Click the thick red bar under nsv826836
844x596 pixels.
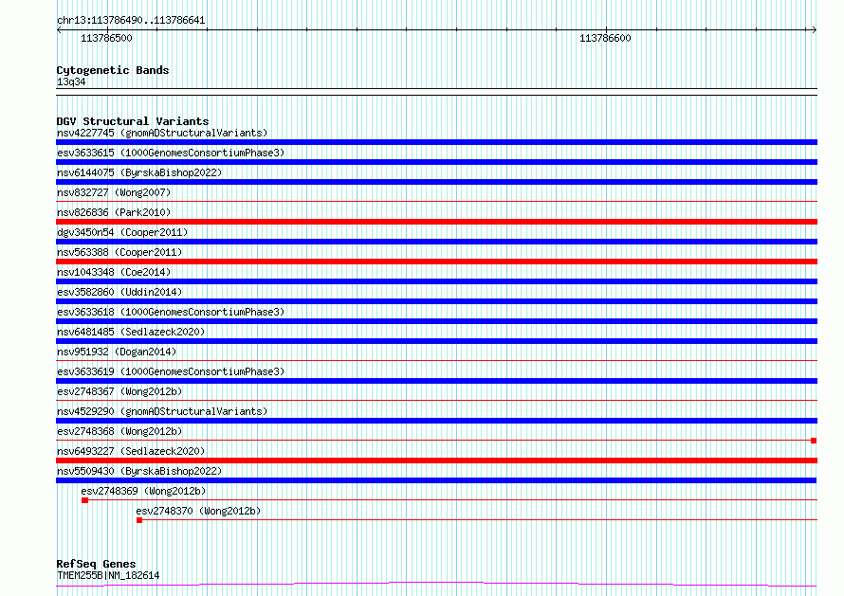[x=436, y=222]
